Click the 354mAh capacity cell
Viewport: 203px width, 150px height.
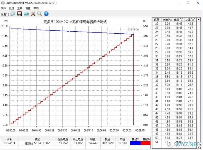point(93,143)
